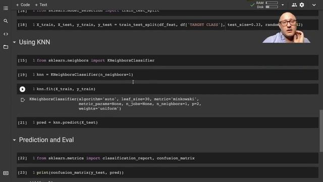Viewport: 323px width, 182px height.
Task: Open the runtime connection dropdown arrow
Action: pos(283,5)
